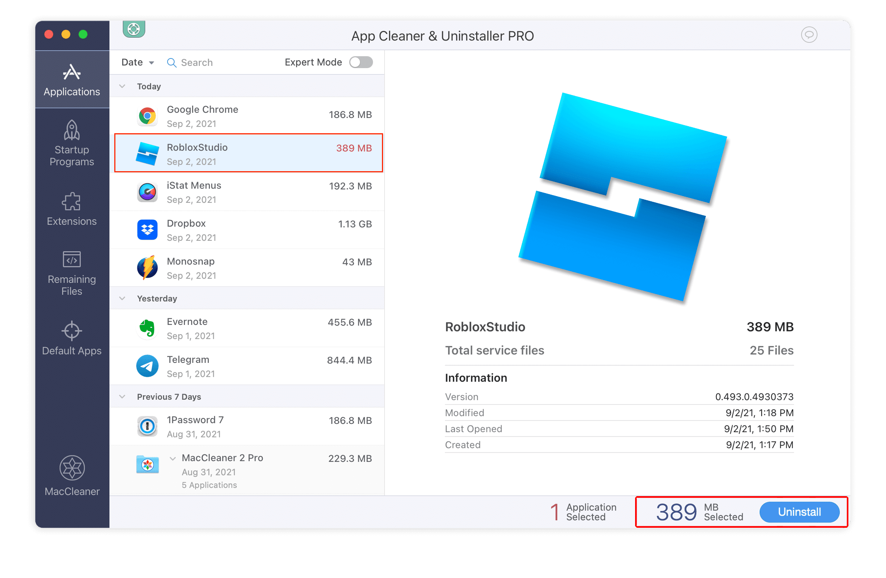Collapse the Previous 7 Days group
Viewport: 886px width, 578px height.
[x=122, y=397]
